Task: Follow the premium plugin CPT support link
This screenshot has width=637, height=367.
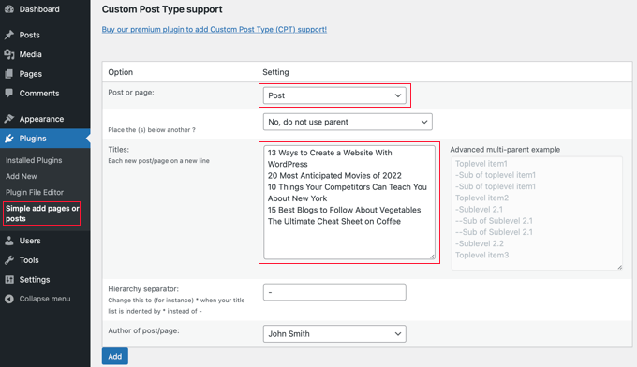Action: click(215, 29)
